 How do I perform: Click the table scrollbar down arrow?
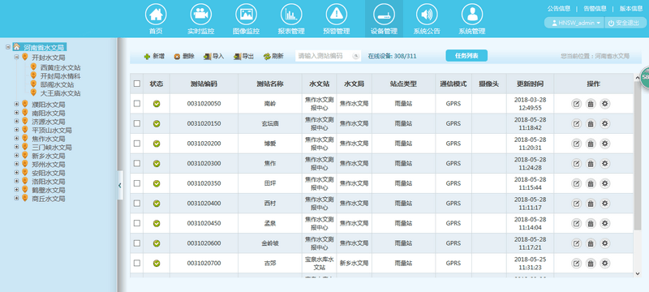pyautogui.click(x=637, y=273)
